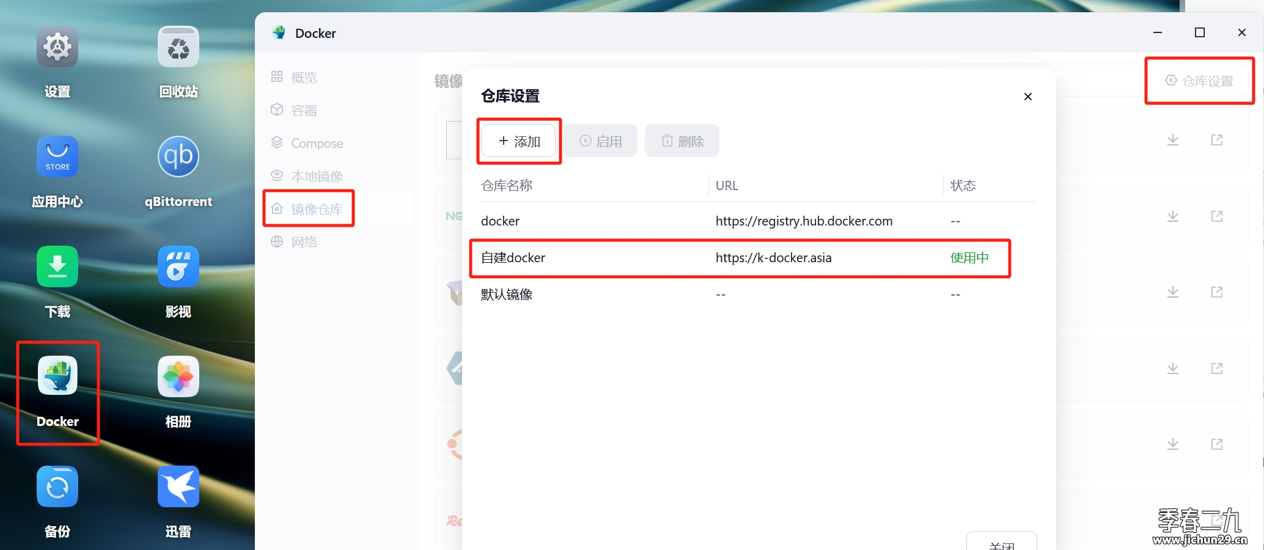1264x550 pixels.
Task: Open 本地镜像 local images section
Action: pos(337,176)
